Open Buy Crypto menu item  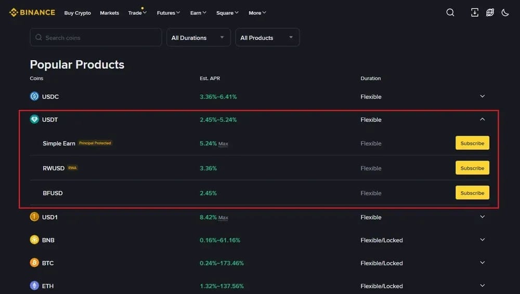coord(77,13)
